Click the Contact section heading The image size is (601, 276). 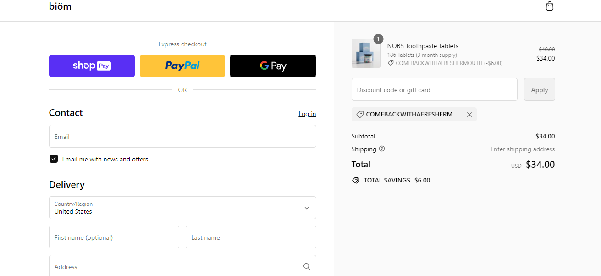(x=66, y=113)
